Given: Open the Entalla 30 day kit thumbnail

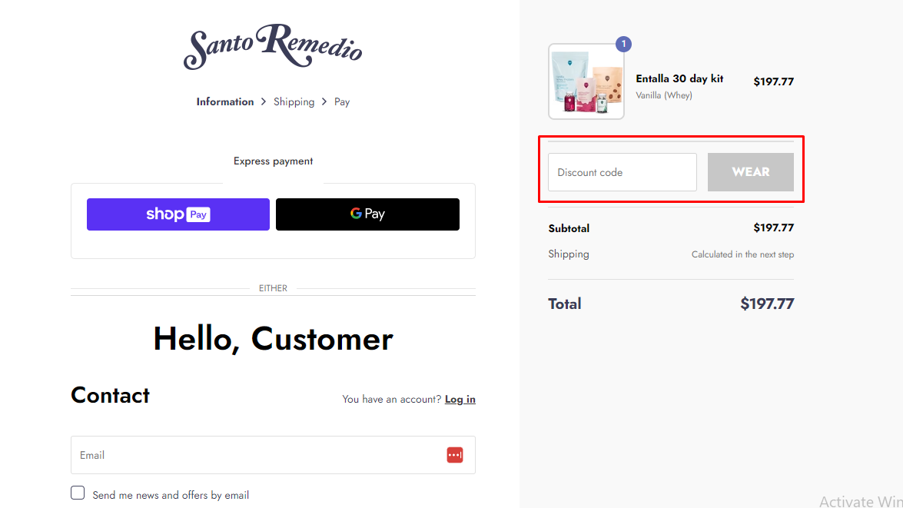Looking at the screenshot, I should pos(586,81).
